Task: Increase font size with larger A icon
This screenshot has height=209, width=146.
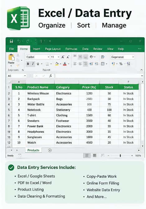Action: click(63, 57)
